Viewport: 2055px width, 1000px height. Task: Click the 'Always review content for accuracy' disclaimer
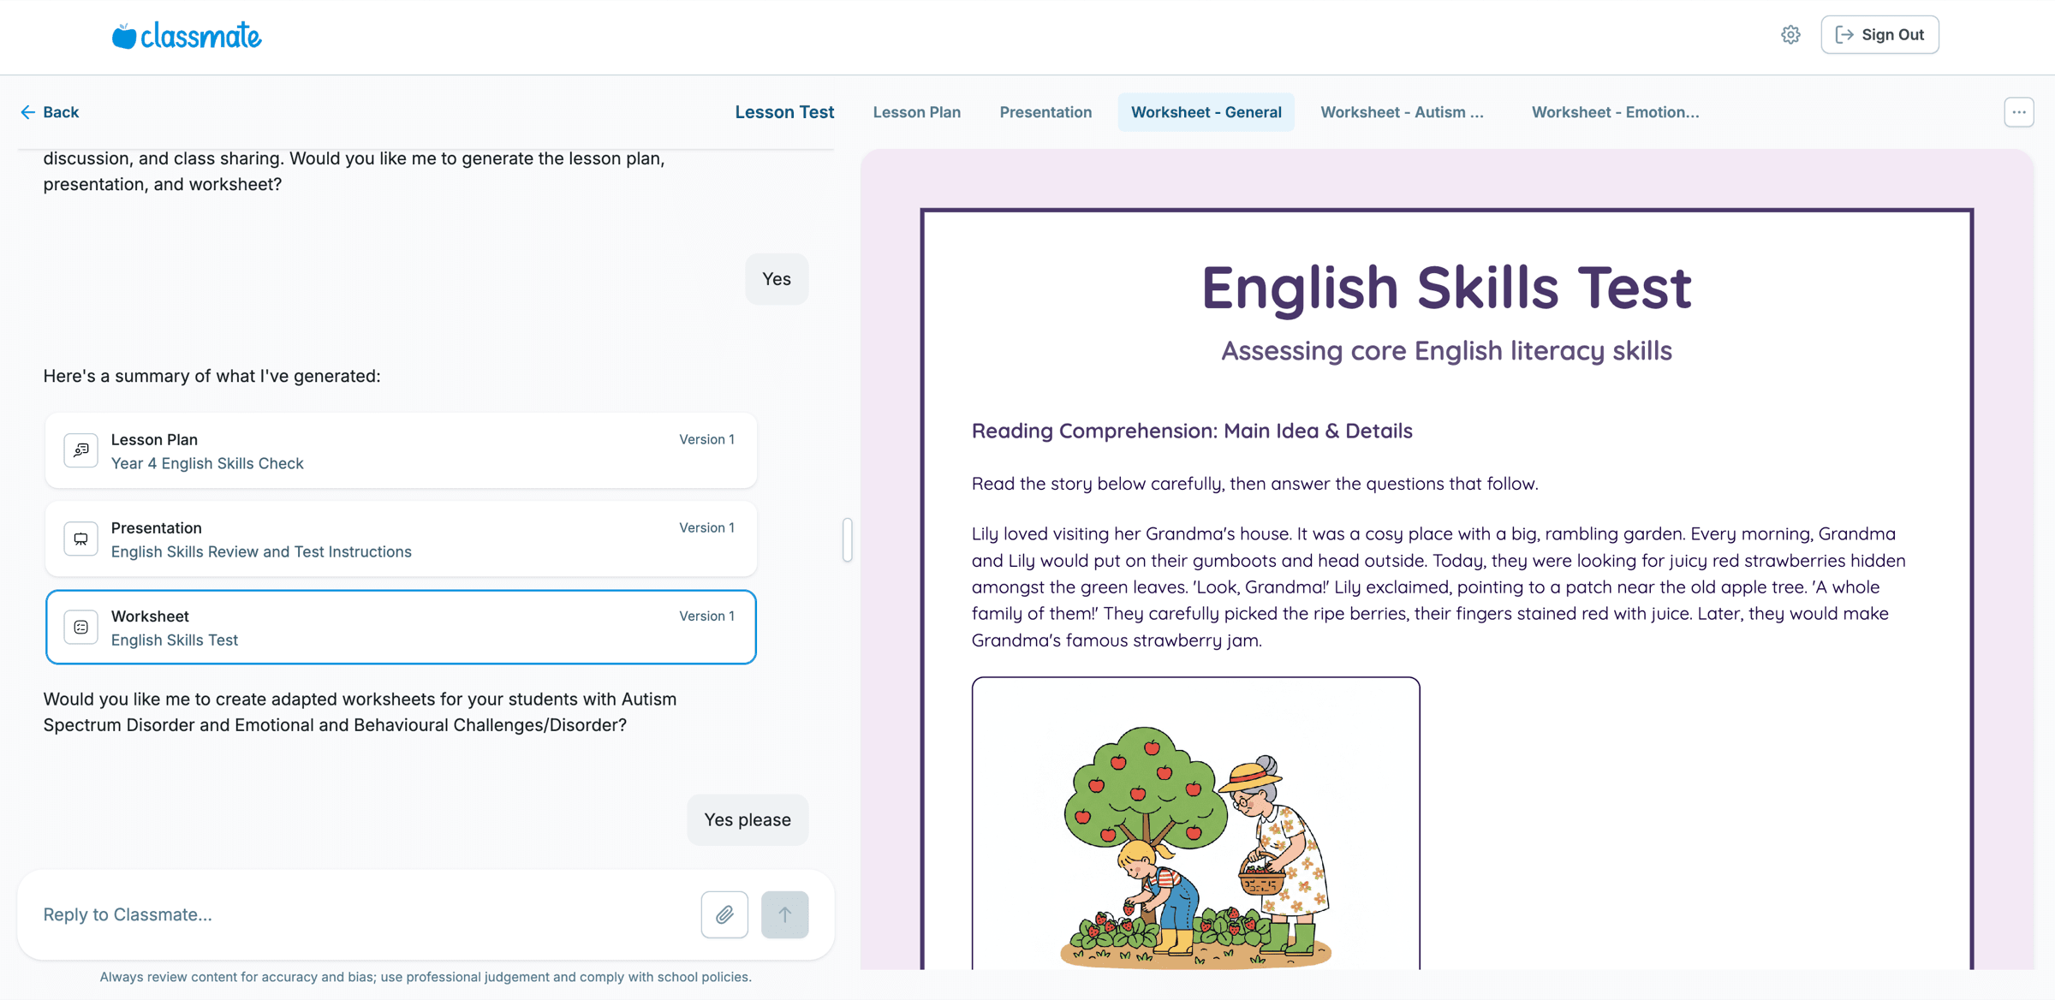pyautogui.click(x=426, y=977)
